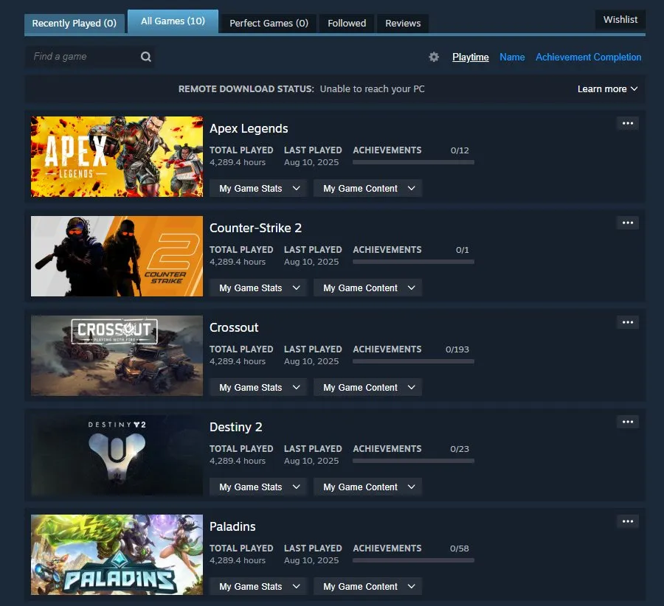Open Paladins three-dot options menu
This screenshot has width=664, height=606.
[x=628, y=521]
